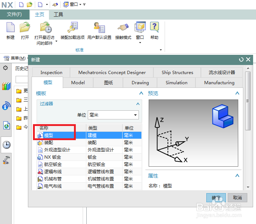This screenshot has height=224, width=256.
Task: Select the 机械布管 template icon
Action: tap(40, 179)
